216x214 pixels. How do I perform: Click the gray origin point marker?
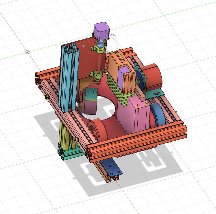click(x=27, y=52)
